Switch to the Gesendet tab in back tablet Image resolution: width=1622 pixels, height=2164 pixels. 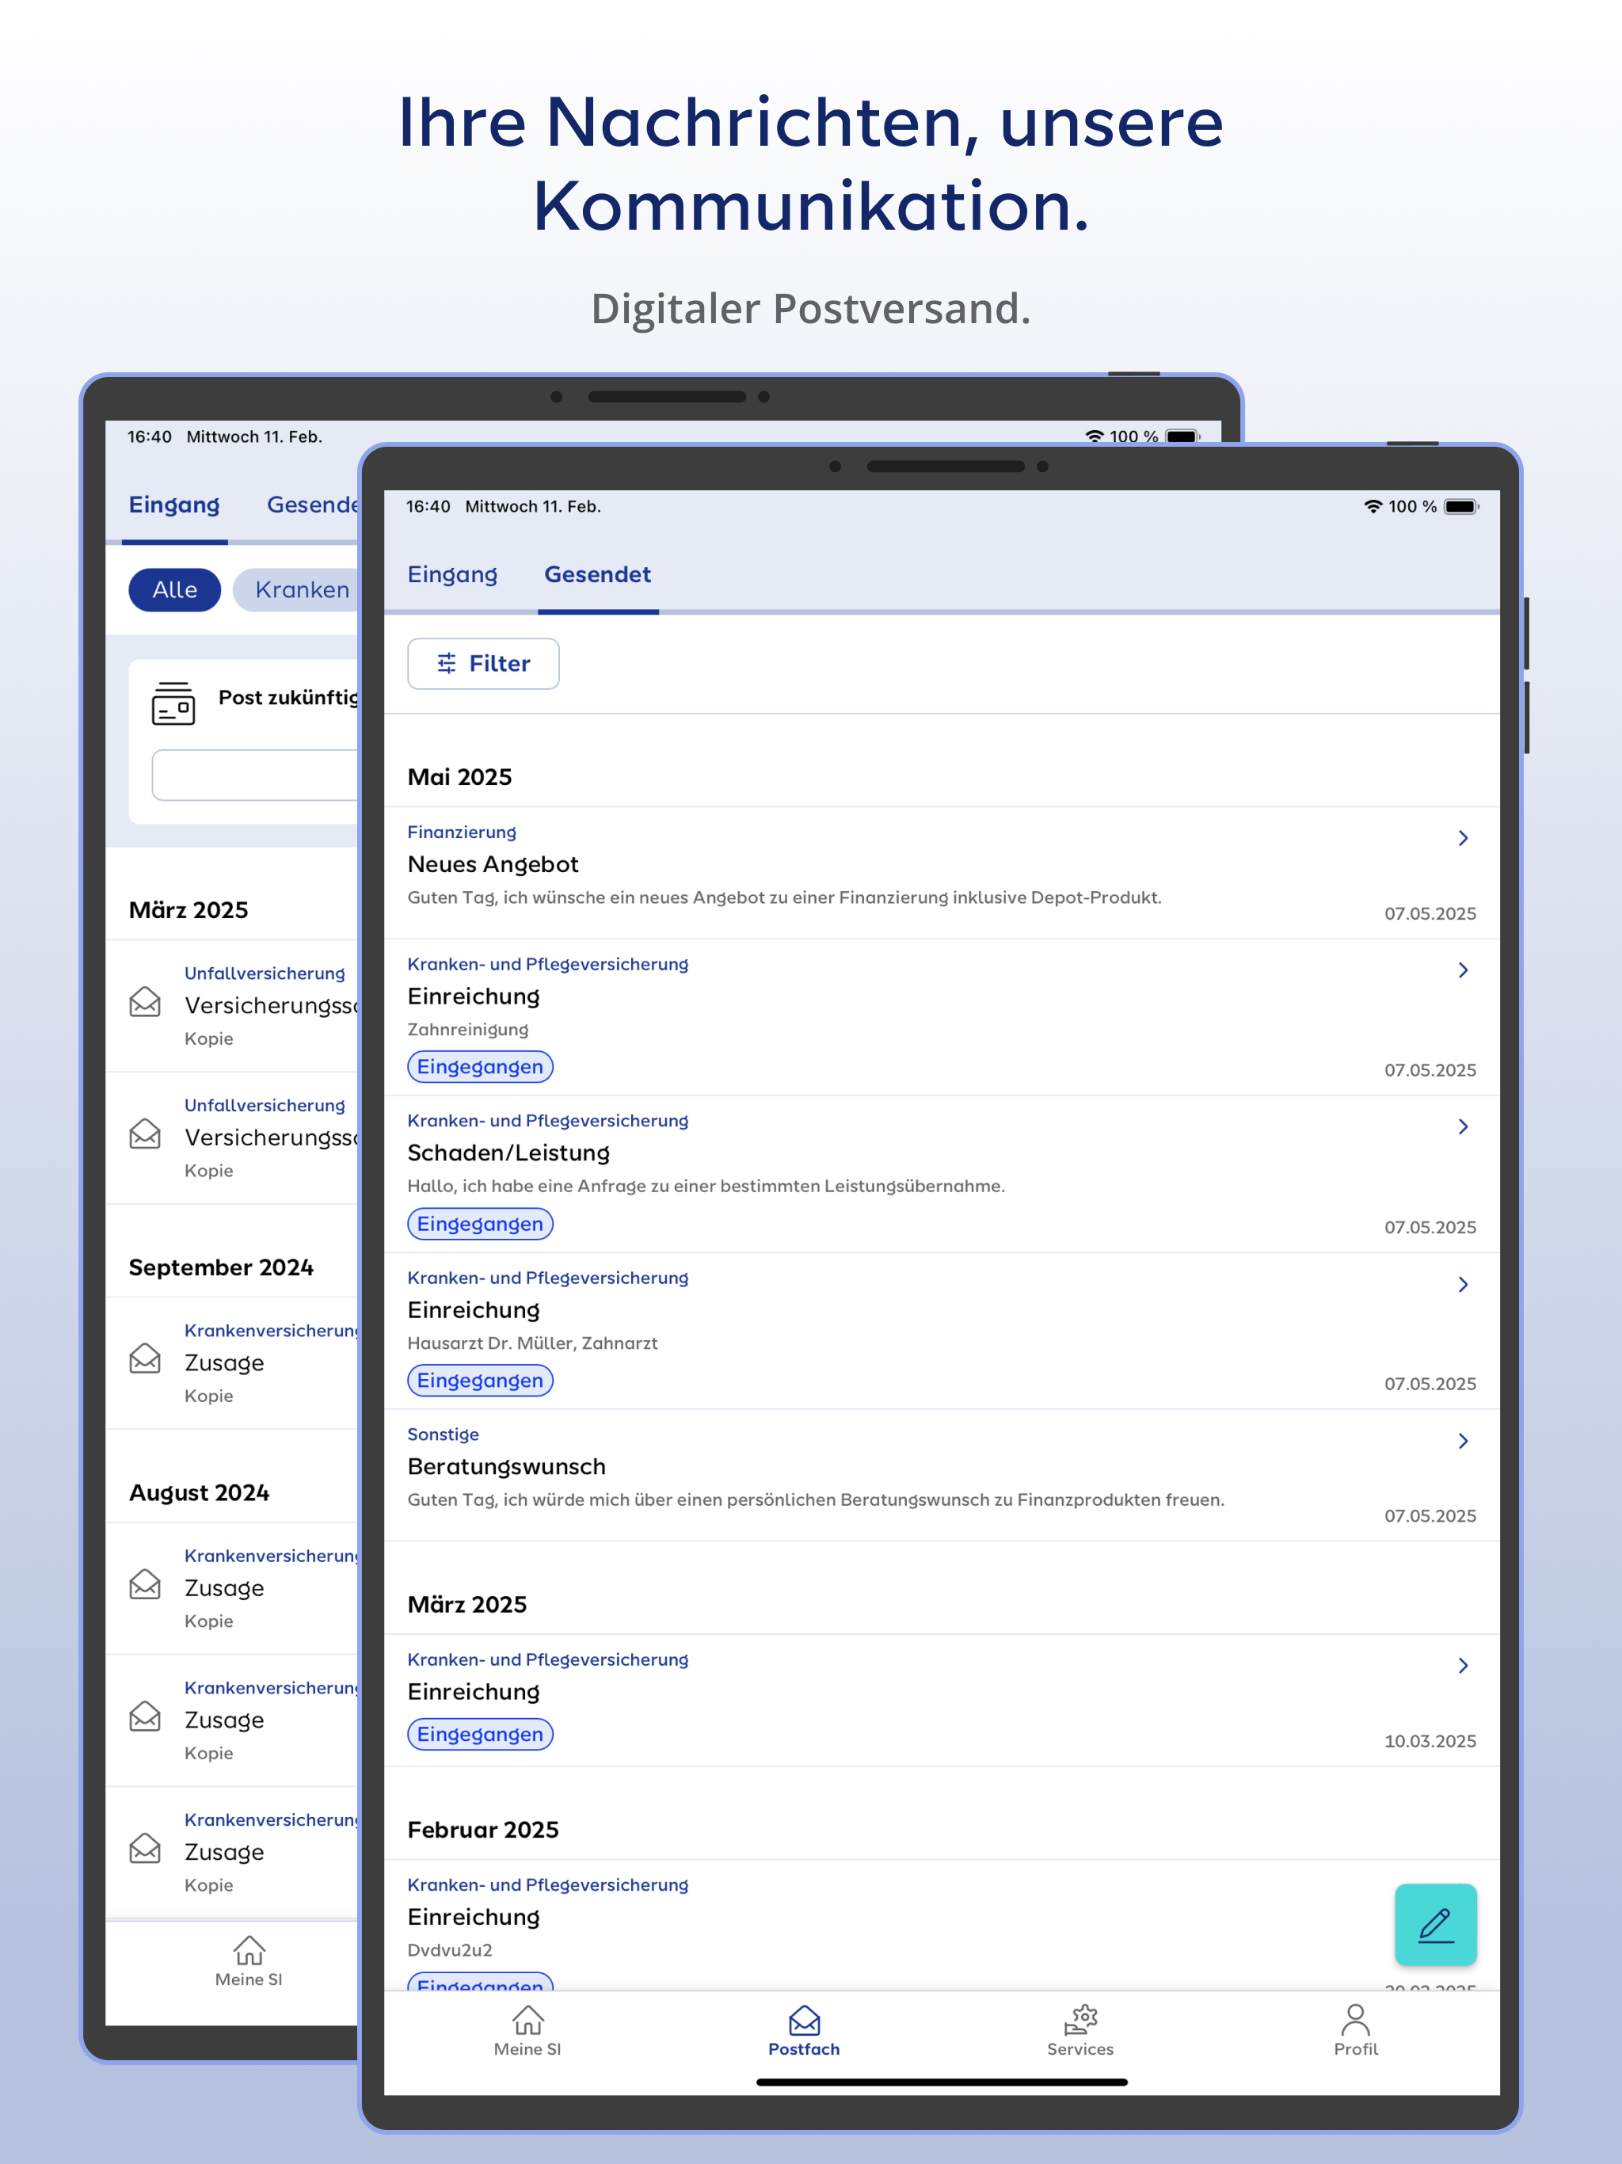click(x=312, y=505)
